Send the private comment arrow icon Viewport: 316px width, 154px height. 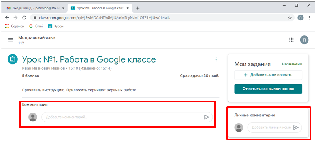296,128
